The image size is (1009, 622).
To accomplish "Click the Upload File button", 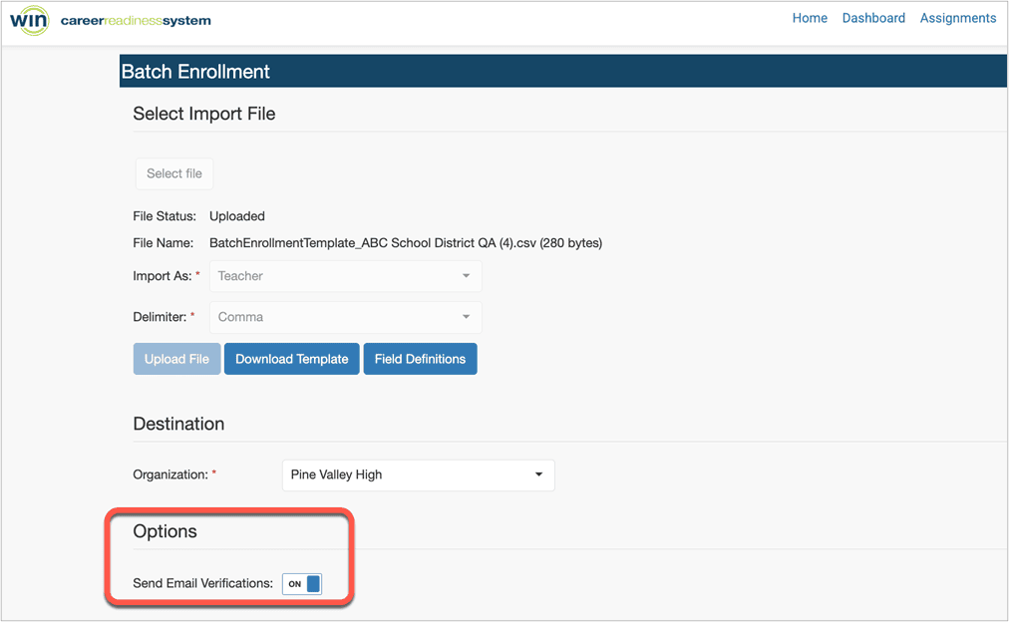I will coord(176,358).
